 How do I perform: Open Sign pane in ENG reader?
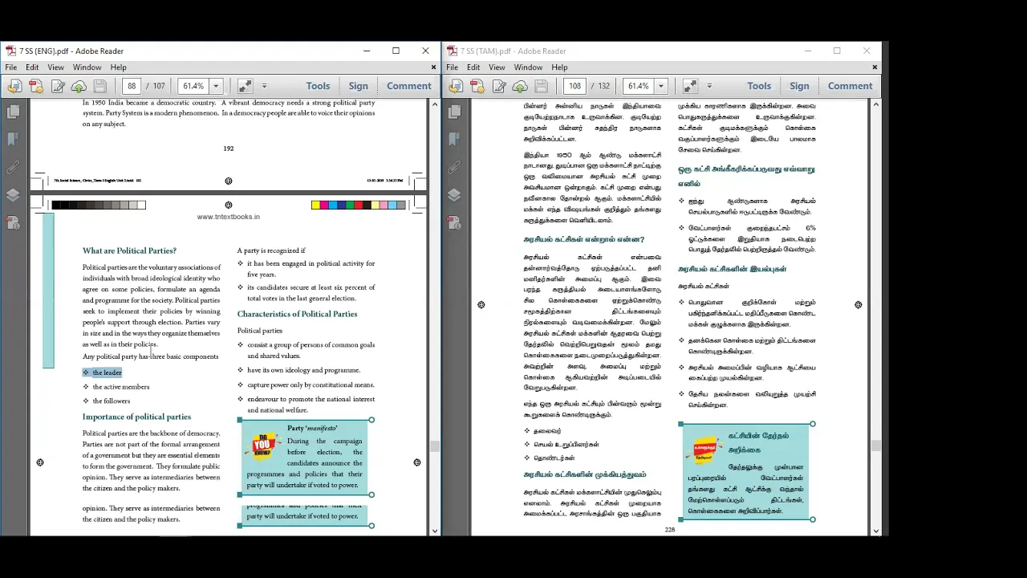coord(358,86)
